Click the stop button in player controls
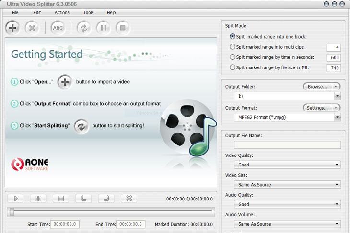This screenshot has height=233, width=350. point(61,198)
